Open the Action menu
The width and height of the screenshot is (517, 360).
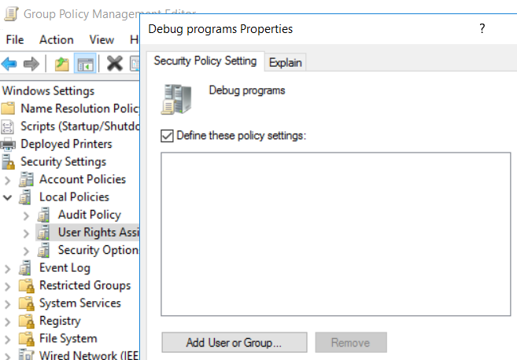56,39
